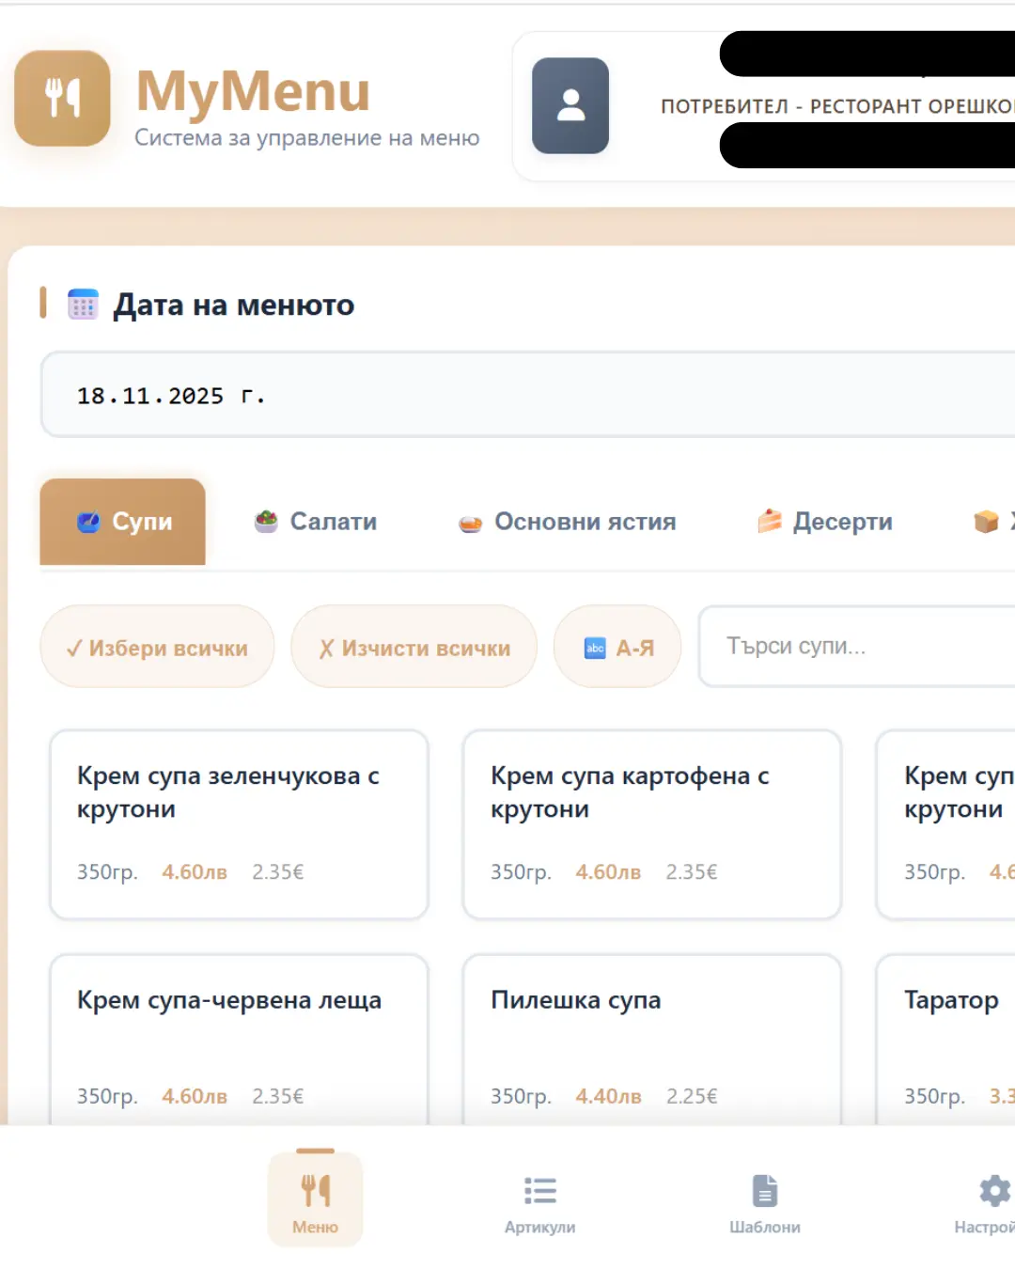Click the cake icon next to Десерти
1015x1269 pixels.
(x=769, y=521)
